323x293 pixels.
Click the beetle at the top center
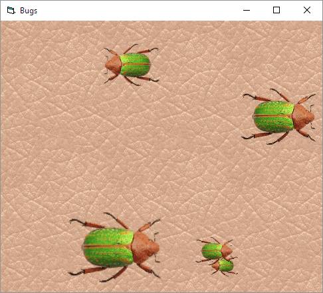point(132,65)
